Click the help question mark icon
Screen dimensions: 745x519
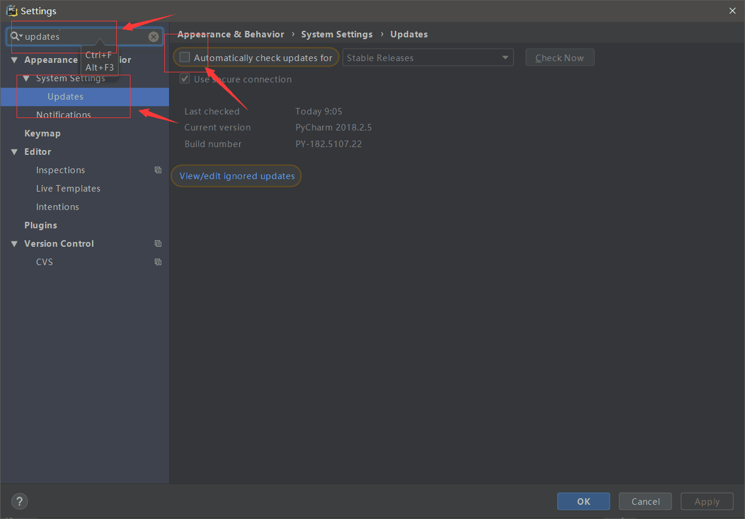pyautogui.click(x=19, y=501)
